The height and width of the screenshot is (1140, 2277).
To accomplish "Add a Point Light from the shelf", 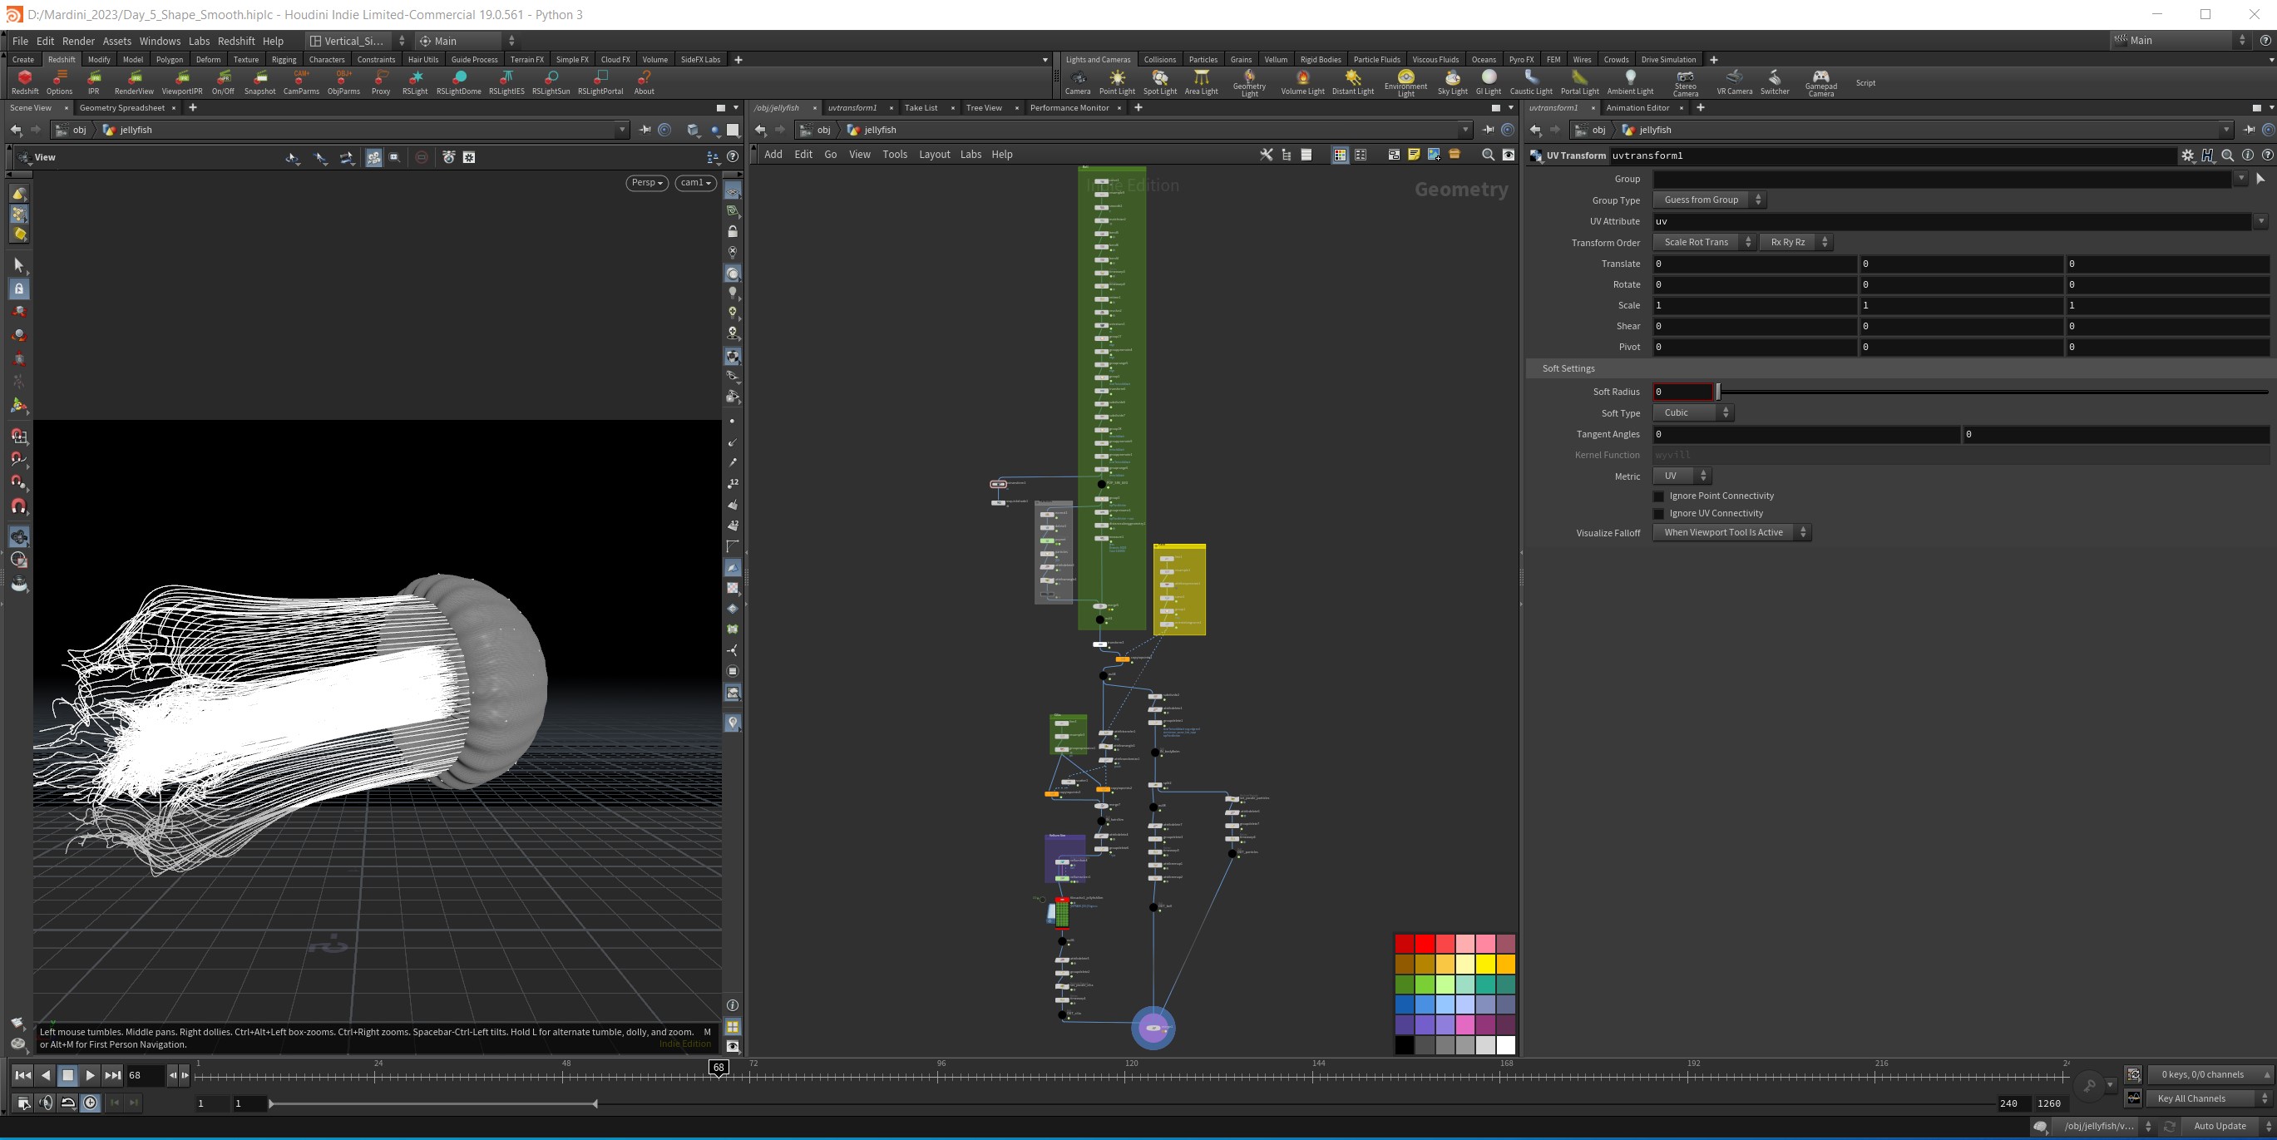I will tap(1116, 82).
